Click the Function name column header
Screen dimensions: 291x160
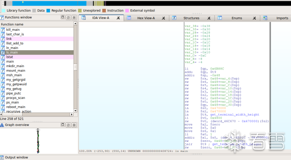[37, 24]
